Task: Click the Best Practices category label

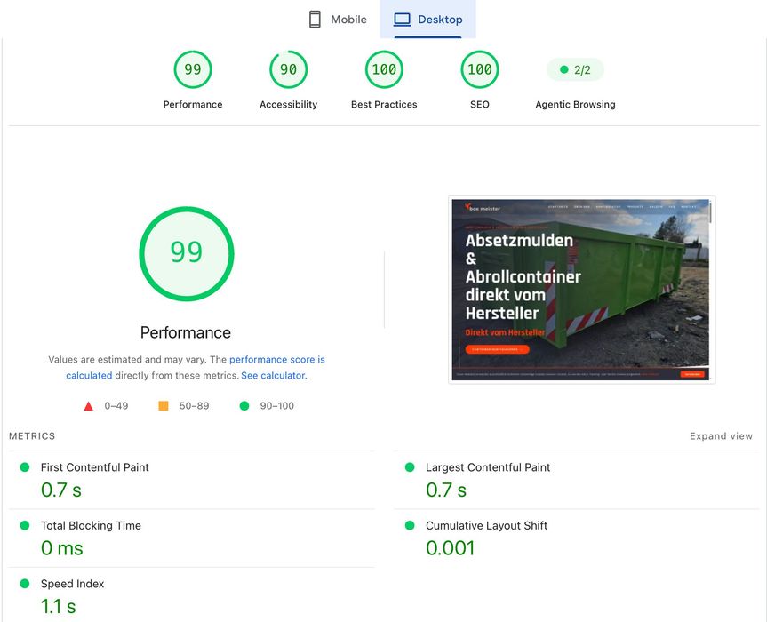Action: pyautogui.click(x=384, y=104)
